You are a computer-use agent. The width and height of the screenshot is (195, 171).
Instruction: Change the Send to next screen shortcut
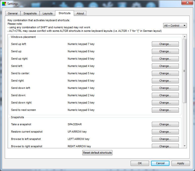(x=165, y=110)
